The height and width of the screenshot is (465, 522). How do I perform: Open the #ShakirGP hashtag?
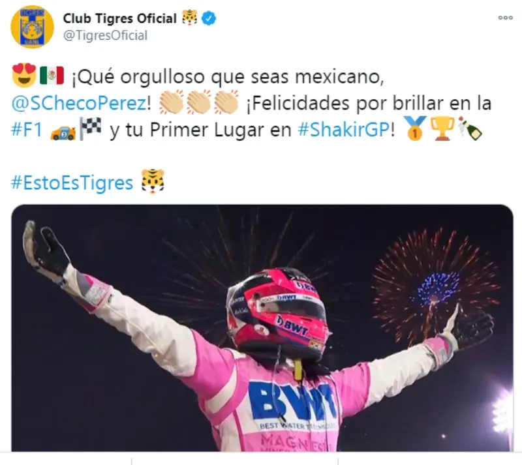tap(344, 130)
